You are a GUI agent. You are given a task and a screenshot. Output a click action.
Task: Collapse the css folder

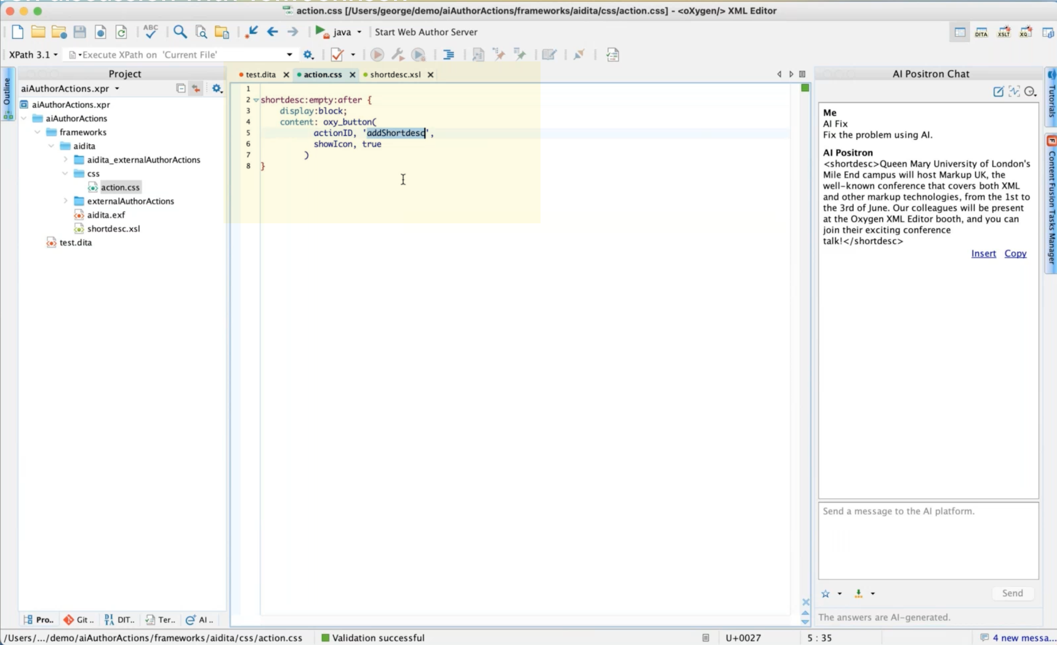65,173
